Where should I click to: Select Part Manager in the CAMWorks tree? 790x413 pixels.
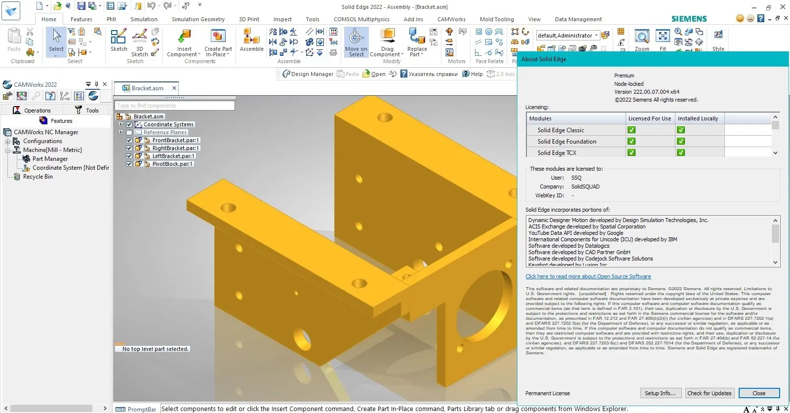tap(45, 159)
